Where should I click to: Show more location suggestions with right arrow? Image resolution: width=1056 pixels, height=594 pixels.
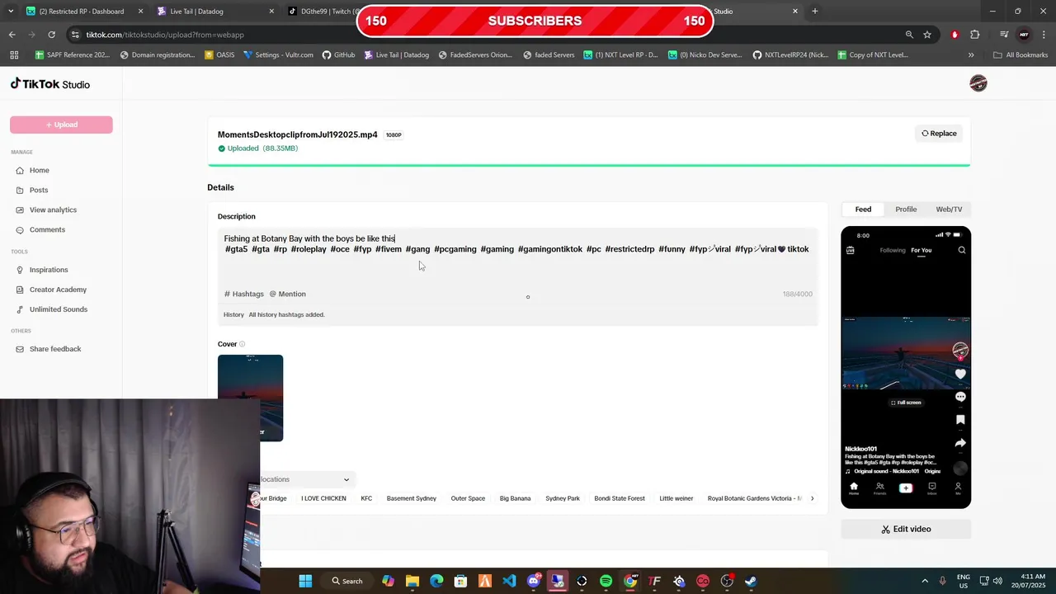(x=812, y=498)
